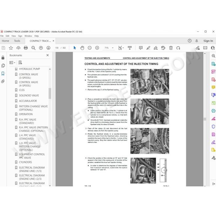Open ELECTRICAL DIAGRAM (ENGINE LINE) (1/3) bookmark
Viewport: 216px width, 216px height.
pyautogui.click(x=32, y=169)
